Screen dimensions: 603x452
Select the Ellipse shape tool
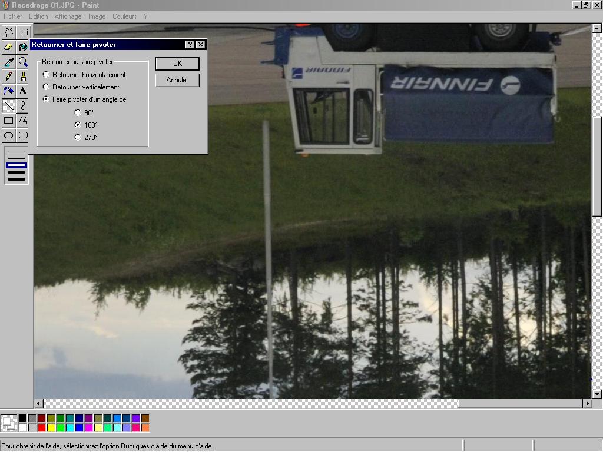pyautogui.click(x=9, y=135)
